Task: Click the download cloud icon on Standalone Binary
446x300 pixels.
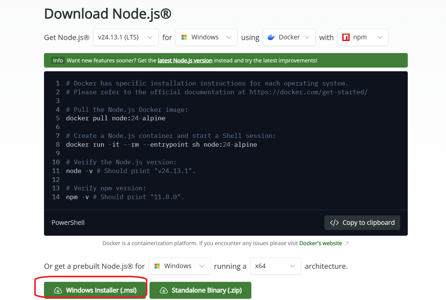Action: click(x=164, y=290)
